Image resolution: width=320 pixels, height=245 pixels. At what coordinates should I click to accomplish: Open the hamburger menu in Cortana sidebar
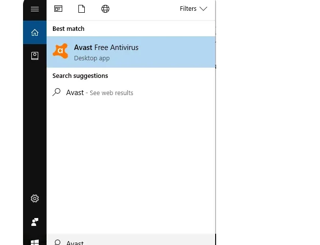point(35,9)
